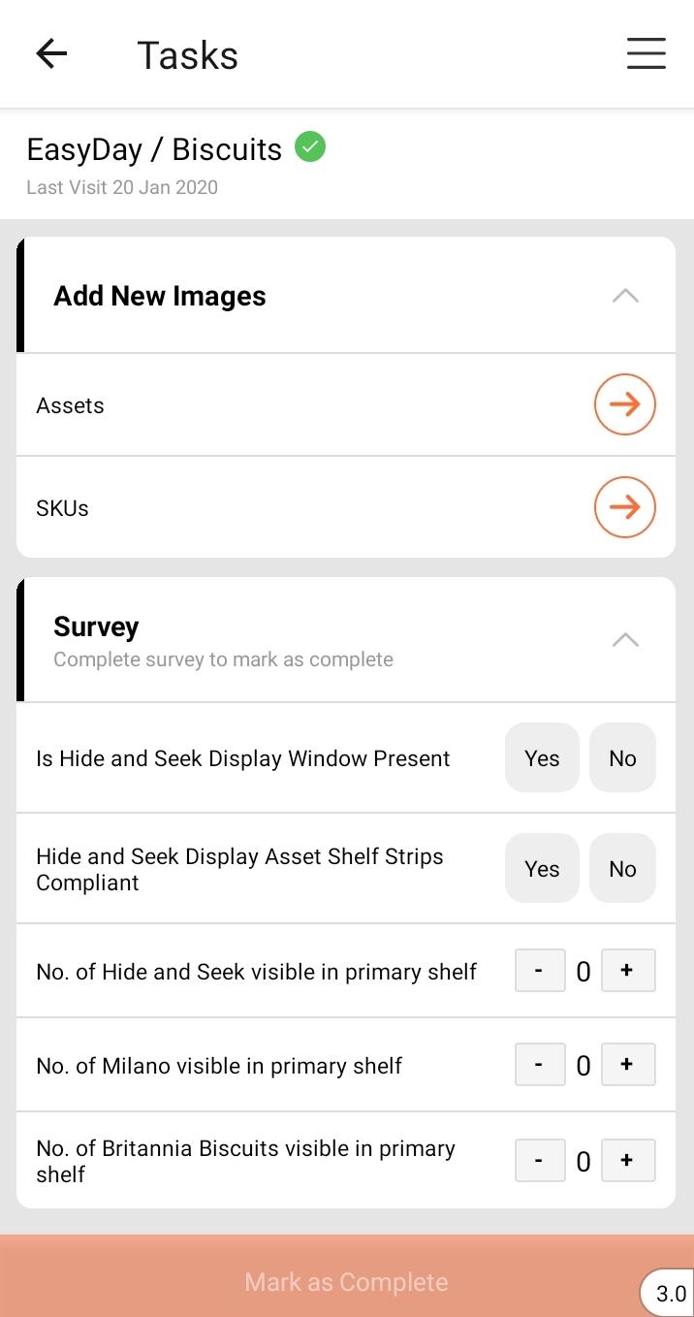Increase Milano visible in primary shelf
694x1317 pixels.
point(627,1065)
